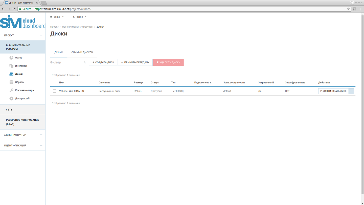Viewport: 364px width, 205px height.
Task: Click the Зона доступности column header
Action: (x=234, y=83)
